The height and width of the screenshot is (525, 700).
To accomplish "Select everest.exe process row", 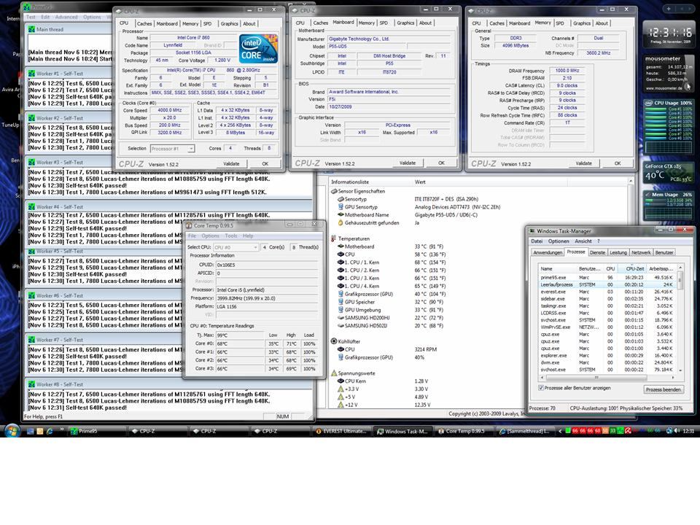I will click(x=608, y=292).
